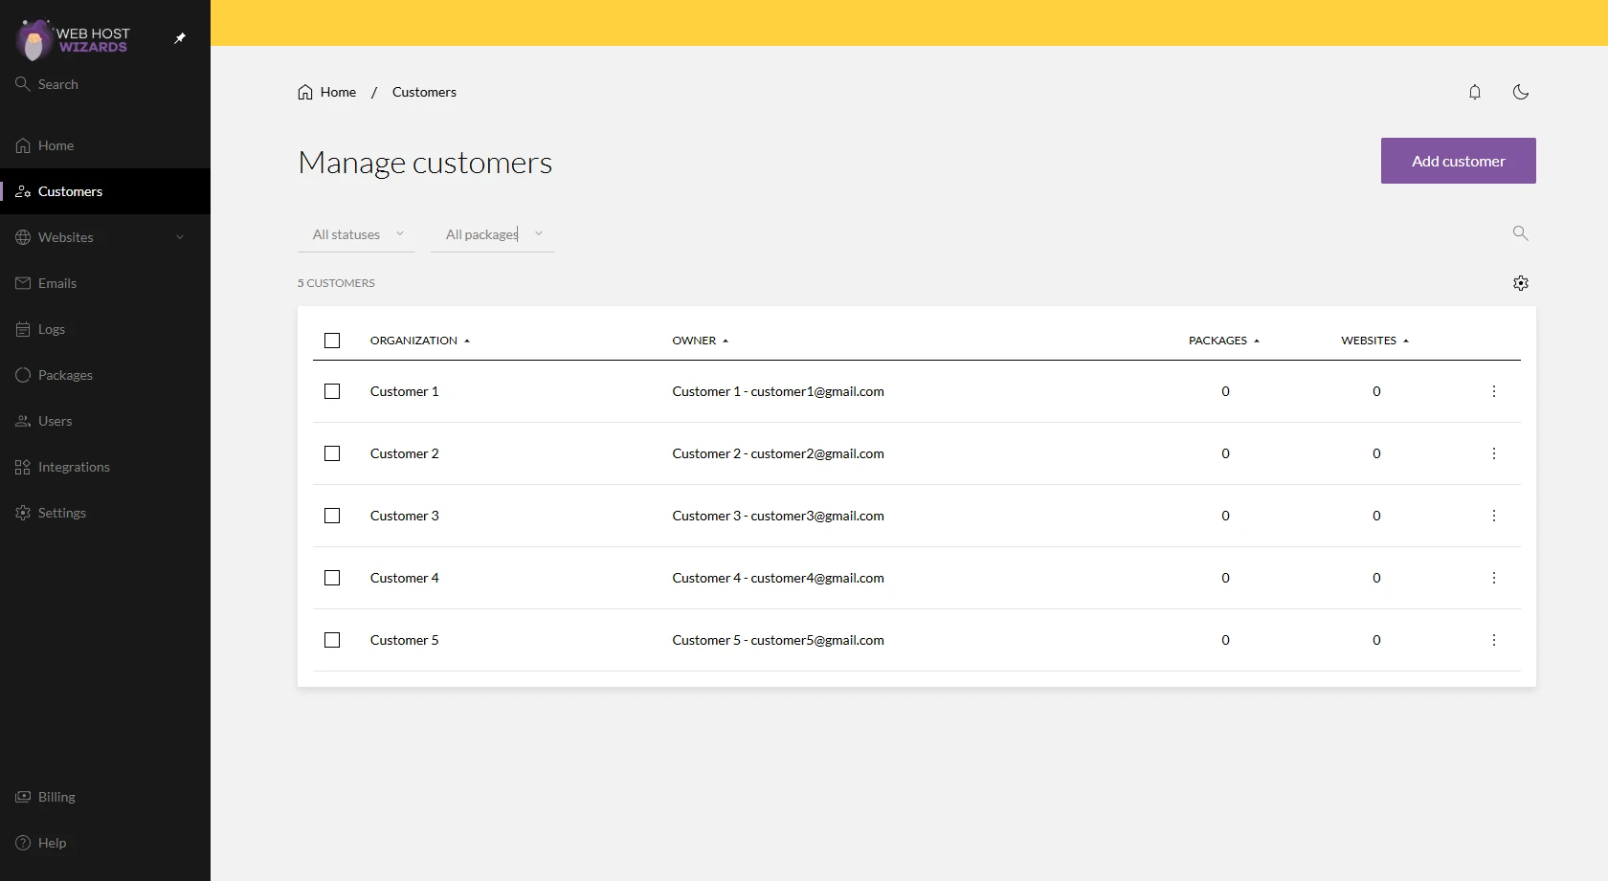Click the 5 CUSTOMERS count label
This screenshot has width=1608, height=881.
[336, 283]
